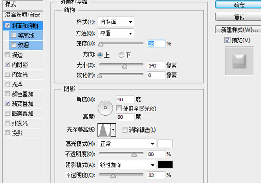Enable the 内发光 checkbox

tap(7, 74)
